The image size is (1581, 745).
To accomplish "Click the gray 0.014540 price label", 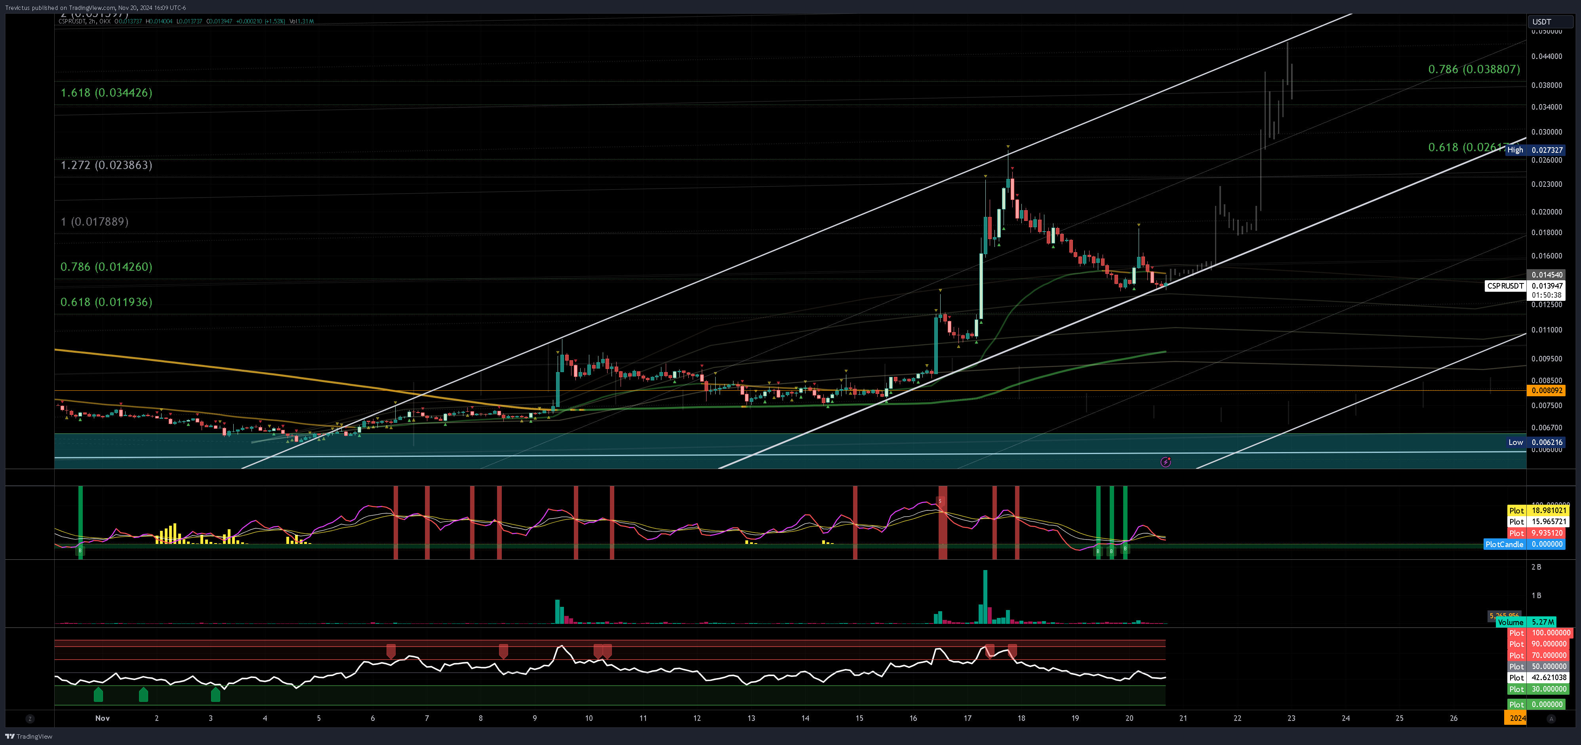I will (x=1546, y=274).
